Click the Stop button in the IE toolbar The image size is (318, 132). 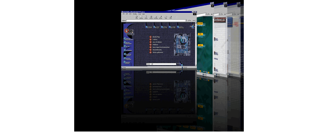pos(136,17)
